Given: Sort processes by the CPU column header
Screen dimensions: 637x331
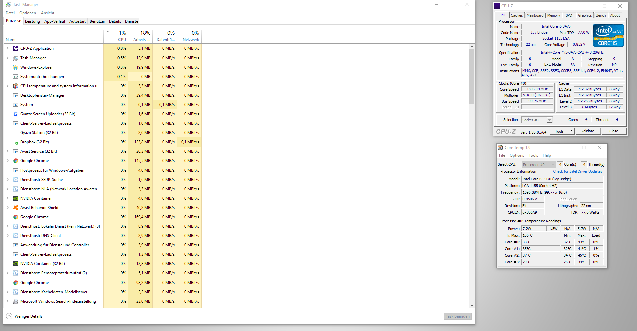Looking at the screenshot, I should (116, 36).
